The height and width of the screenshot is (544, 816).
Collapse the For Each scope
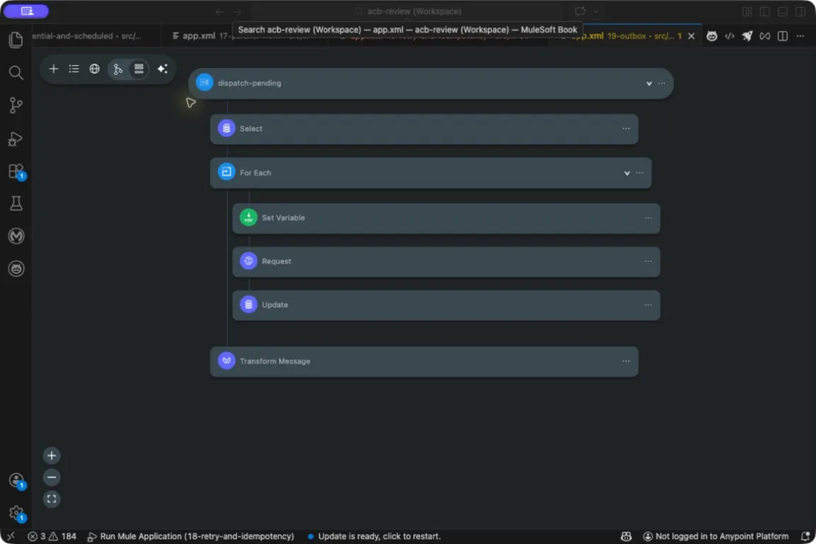(627, 173)
